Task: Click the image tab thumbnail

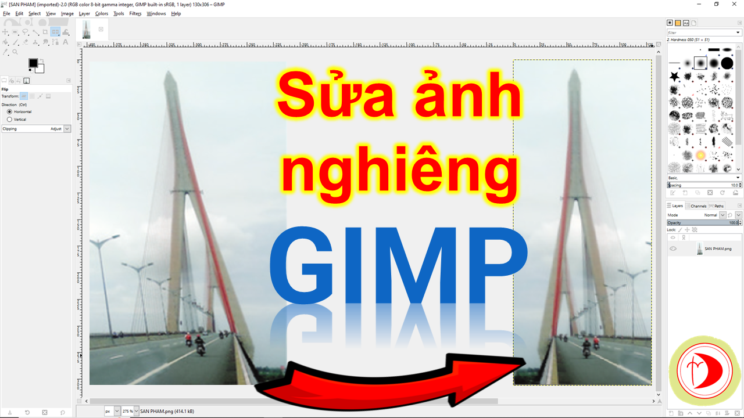Action: tap(87, 29)
